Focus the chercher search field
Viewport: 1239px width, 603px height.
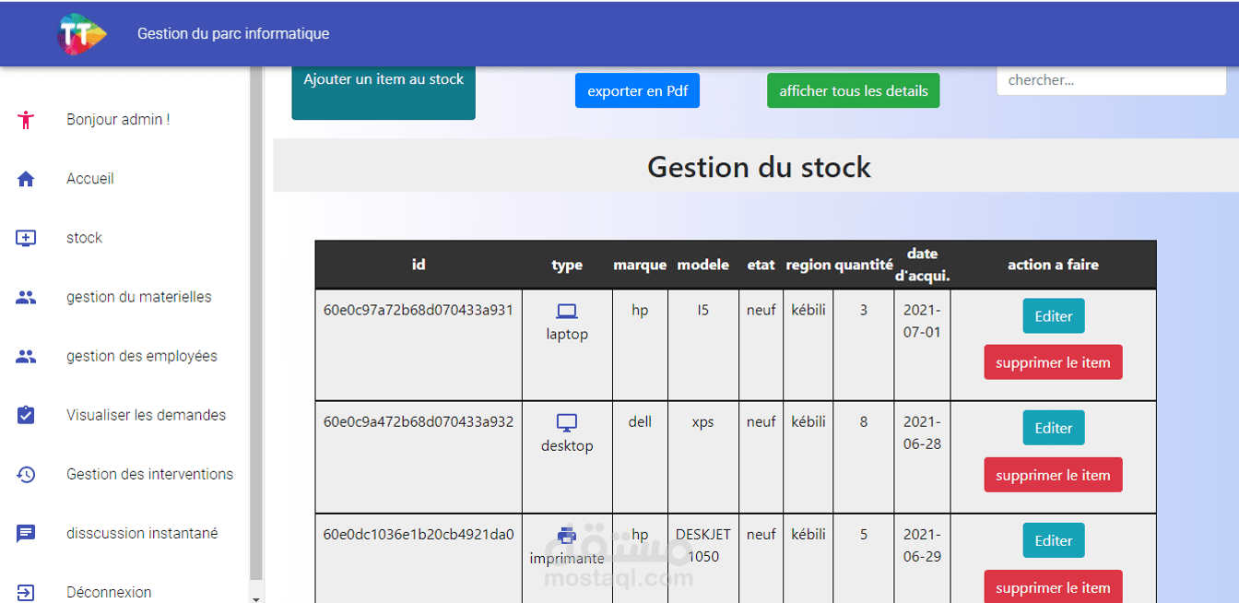[x=1111, y=80]
